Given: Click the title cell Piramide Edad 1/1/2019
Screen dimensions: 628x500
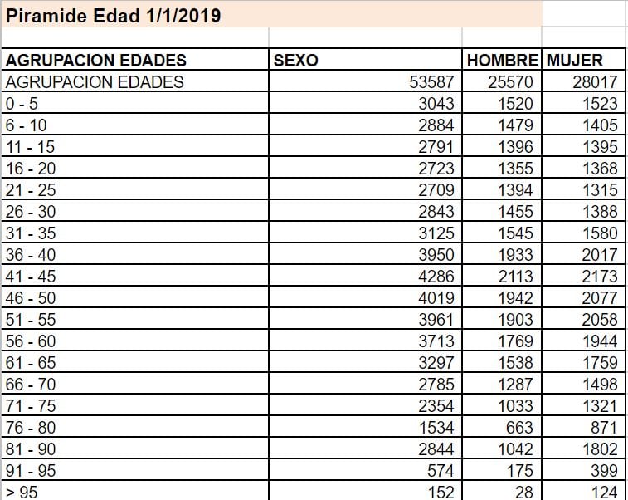Looking at the screenshot, I should [x=114, y=15].
